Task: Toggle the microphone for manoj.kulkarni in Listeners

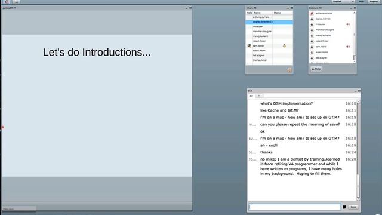Action: click(312, 36)
